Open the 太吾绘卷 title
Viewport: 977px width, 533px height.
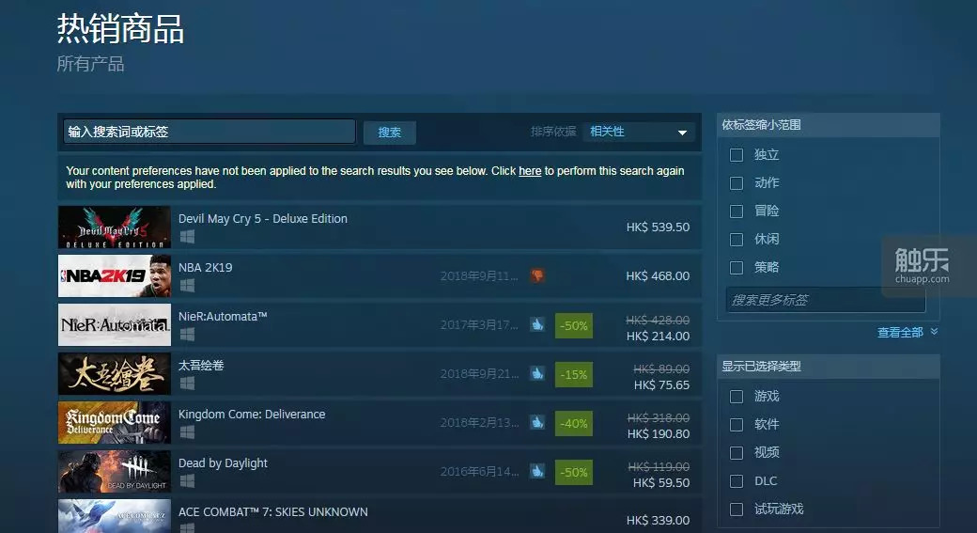201,366
